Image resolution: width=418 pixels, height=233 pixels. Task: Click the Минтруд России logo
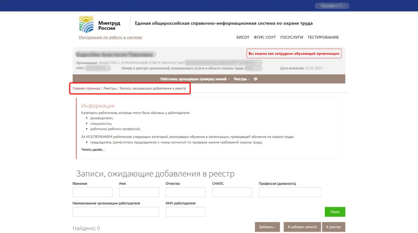click(100, 24)
